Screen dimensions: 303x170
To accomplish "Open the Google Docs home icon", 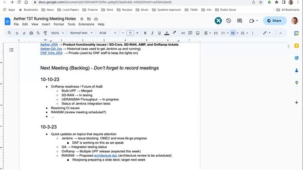I will (x=8, y=21).
